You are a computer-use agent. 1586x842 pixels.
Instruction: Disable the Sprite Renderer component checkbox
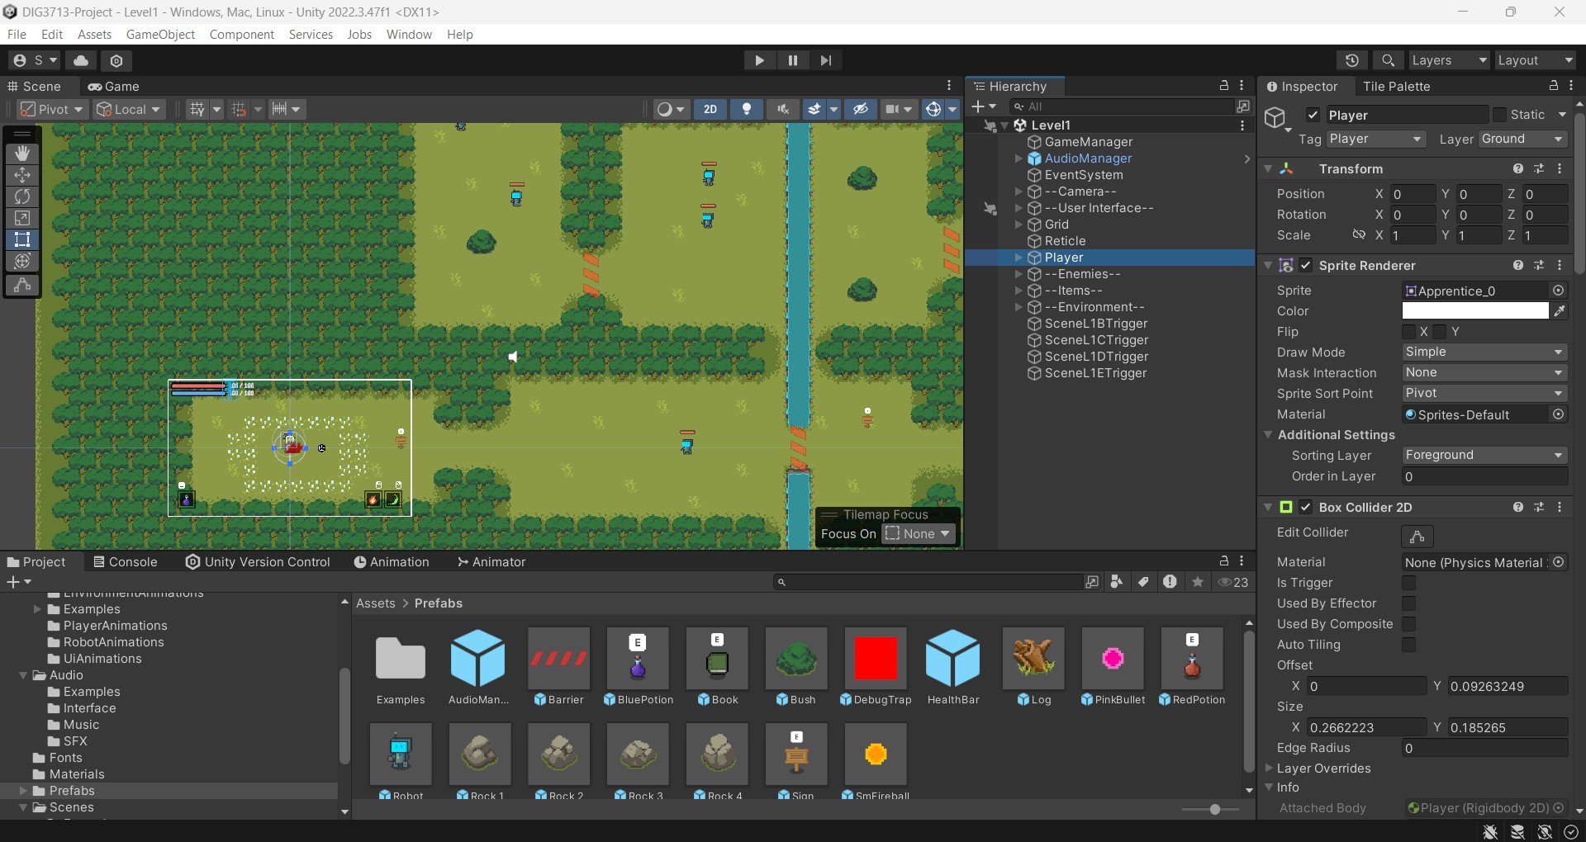pyautogui.click(x=1307, y=265)
